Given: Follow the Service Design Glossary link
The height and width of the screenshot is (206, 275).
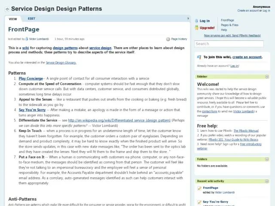Looking at the screenshot, I should pos(61,63).
